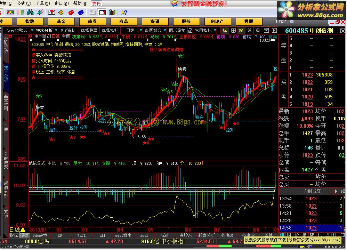Toggle the 移 move button
This screenshot has height=250, width=347.
(258, 31)
